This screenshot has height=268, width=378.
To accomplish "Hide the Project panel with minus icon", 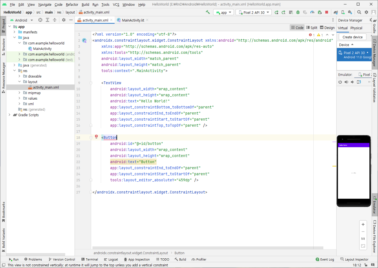I will tap(71, 20).
